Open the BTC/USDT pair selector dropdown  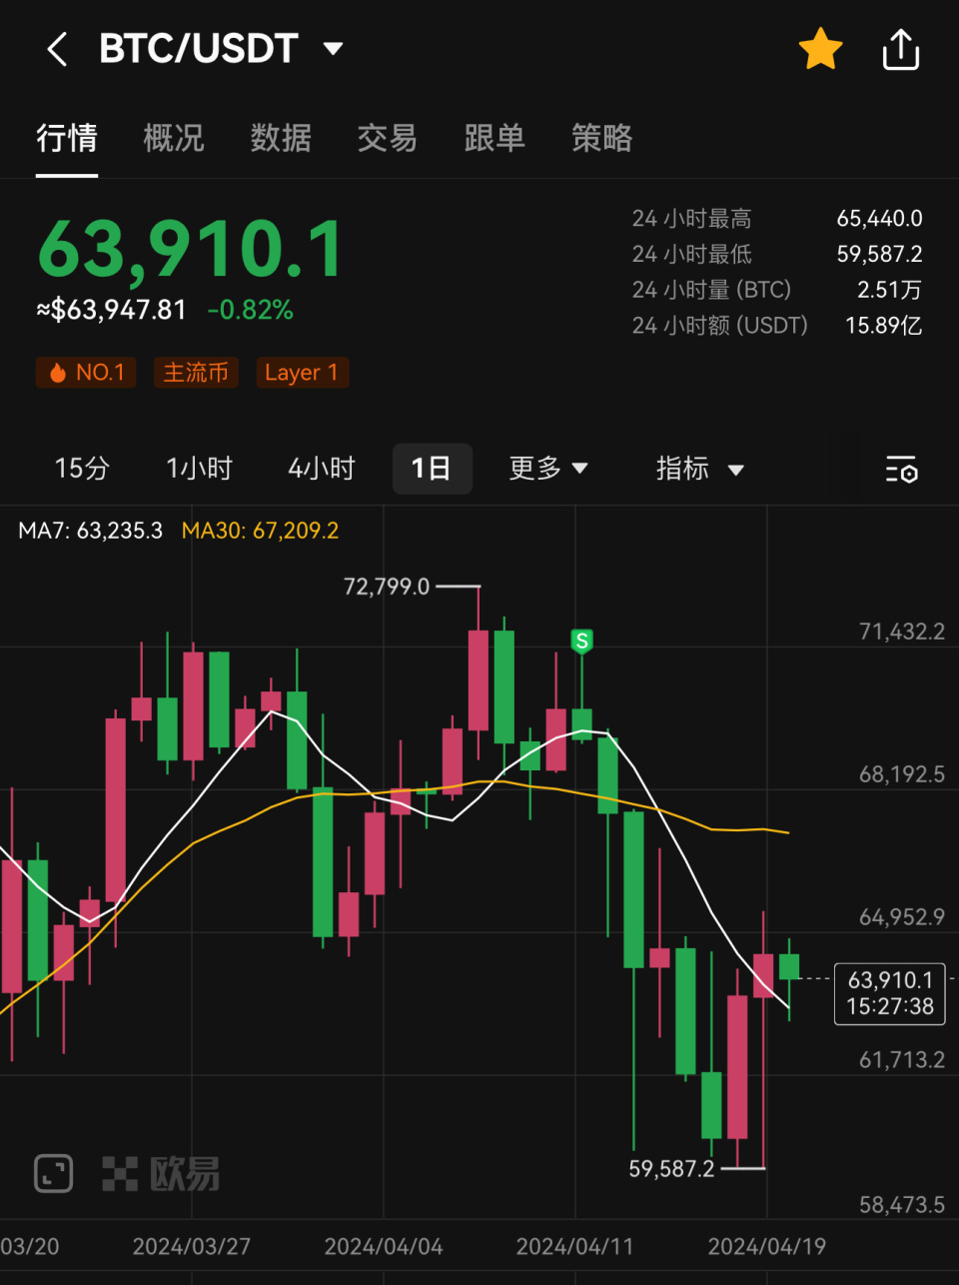[334, 48]
